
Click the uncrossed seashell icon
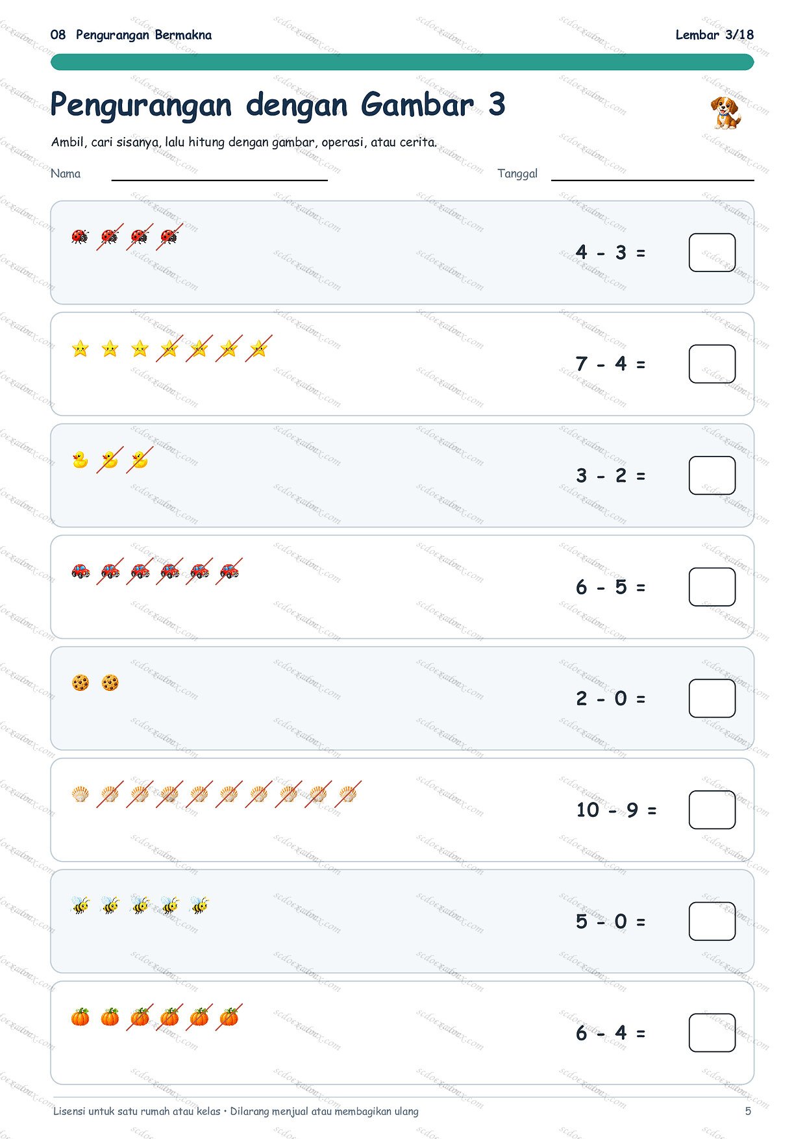tap(80, 794)
